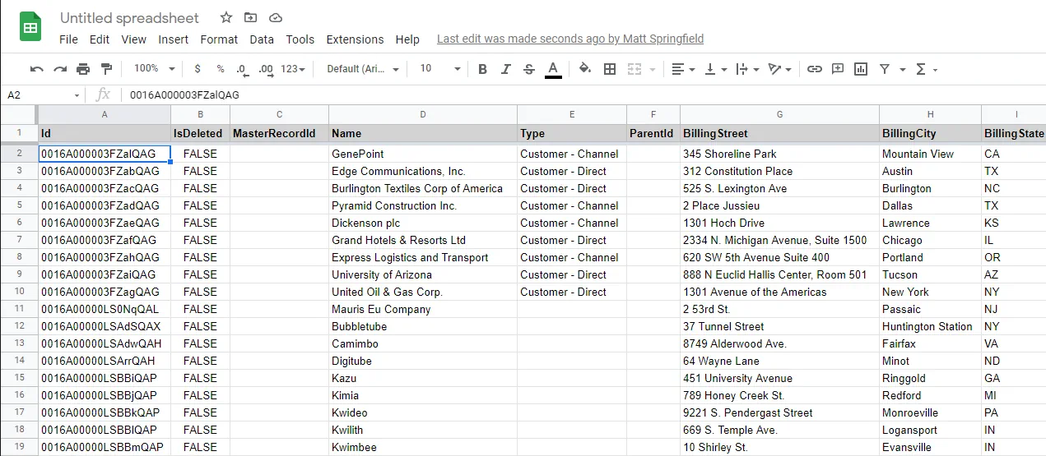
Task: Open the Insert menu
Action: (173, 39)
